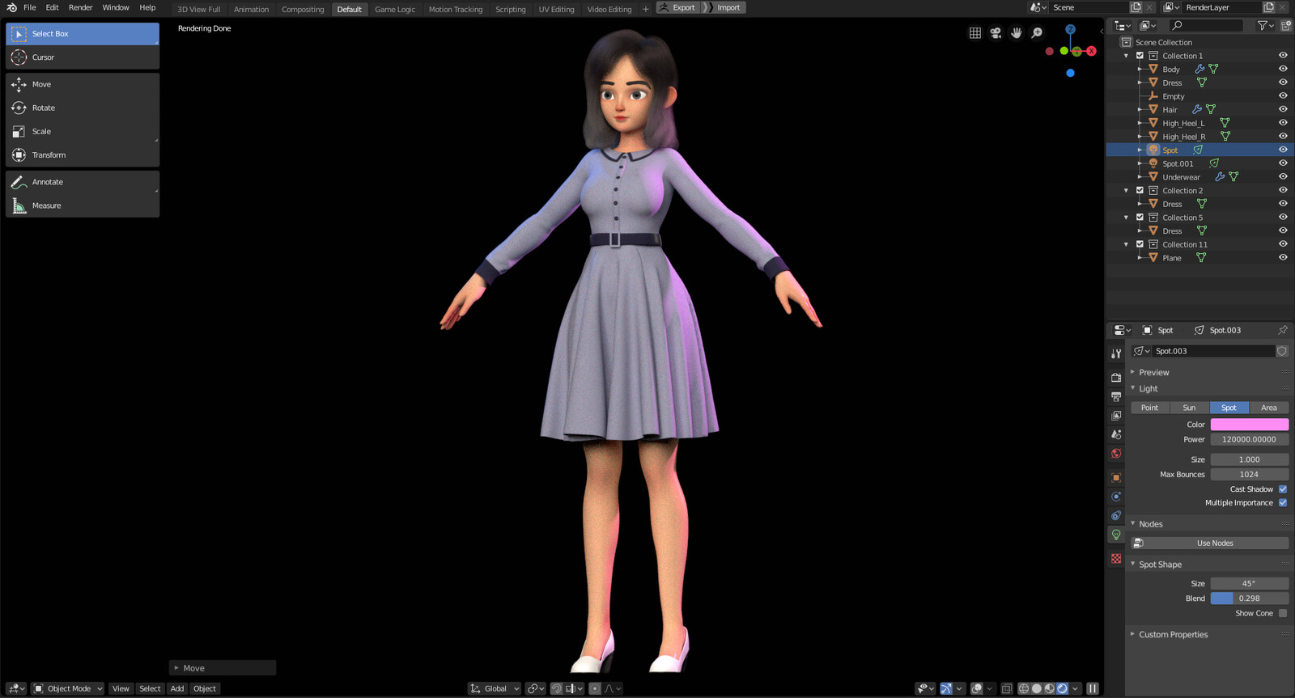Click the viewport zoom magnifier icon
This screenshot has width=1295, height=698.
pos(1037,33)
